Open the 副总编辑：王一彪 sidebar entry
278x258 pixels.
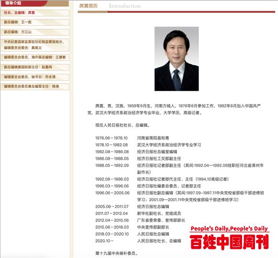(35, 22)
